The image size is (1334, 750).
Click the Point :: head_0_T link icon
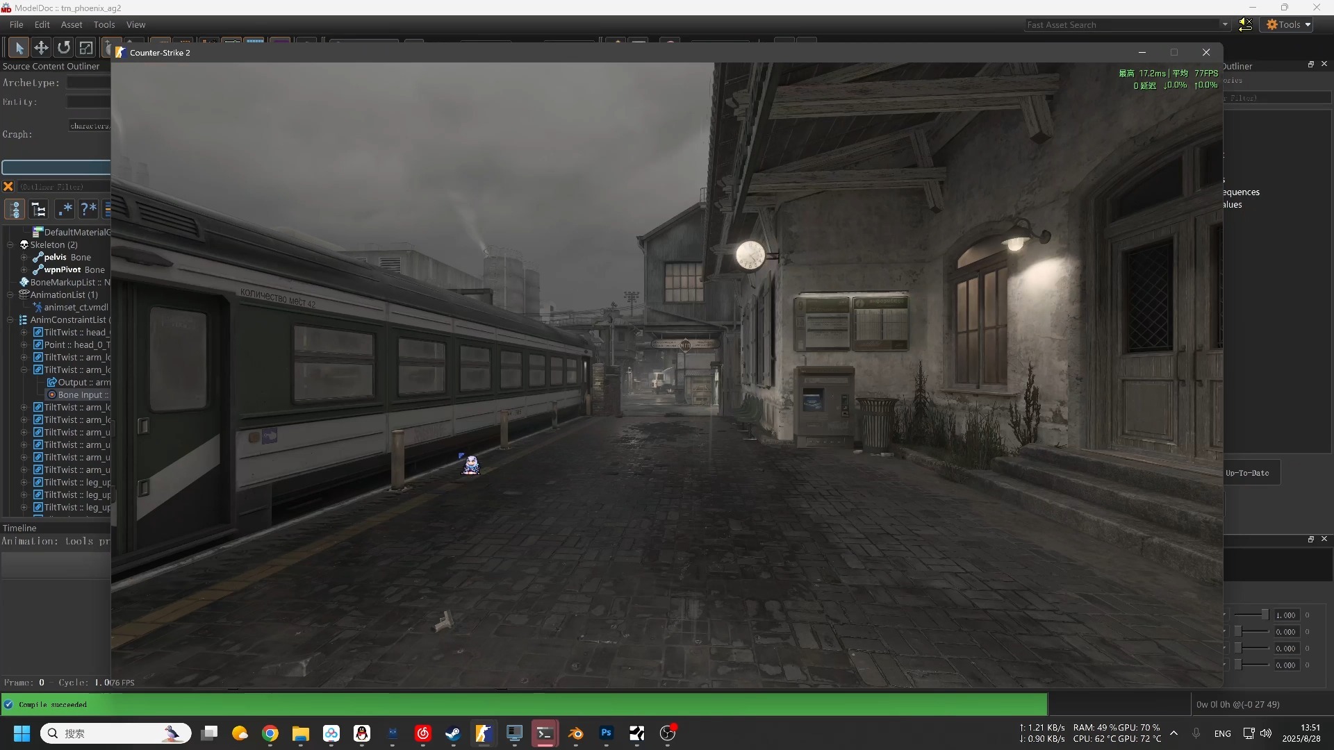[38, 345]
